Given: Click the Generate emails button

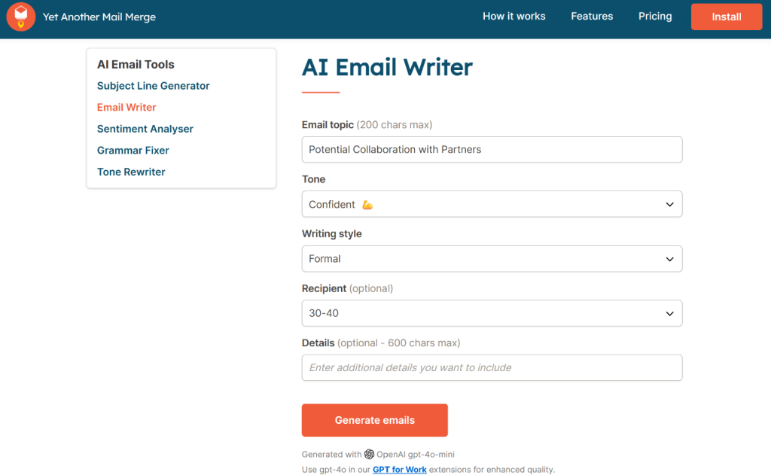Looking at the screenshot, I should coord(375,420).
